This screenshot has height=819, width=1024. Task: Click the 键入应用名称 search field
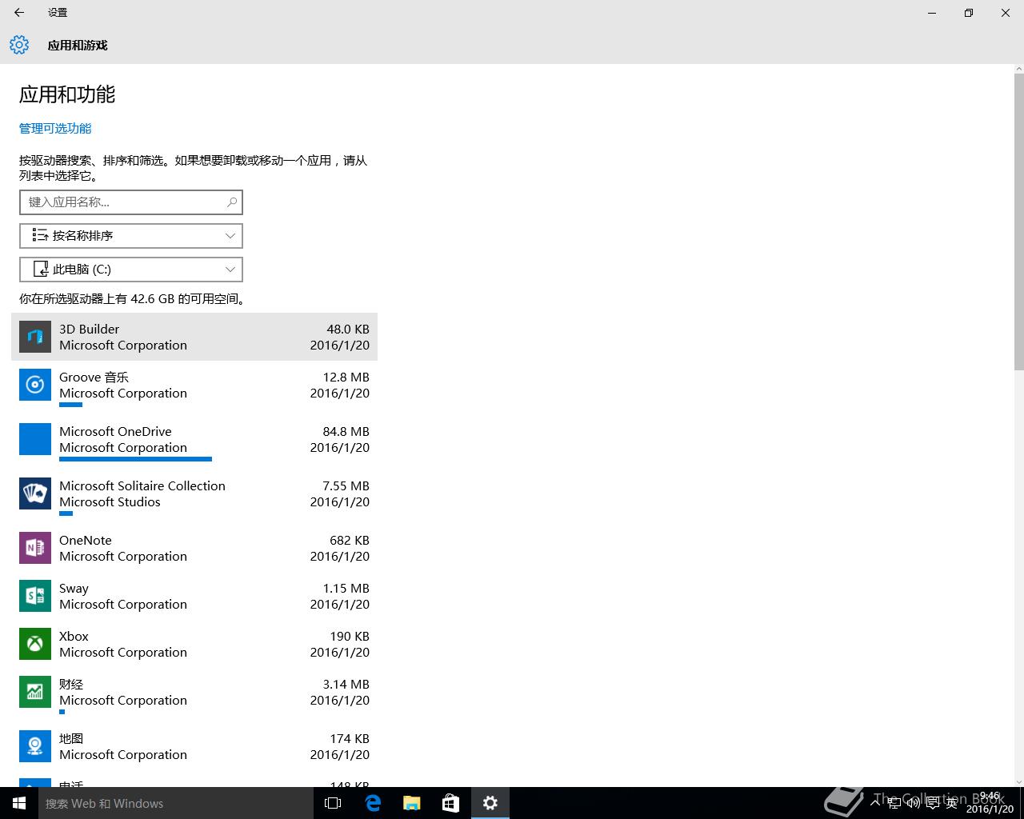coord(131,202)
